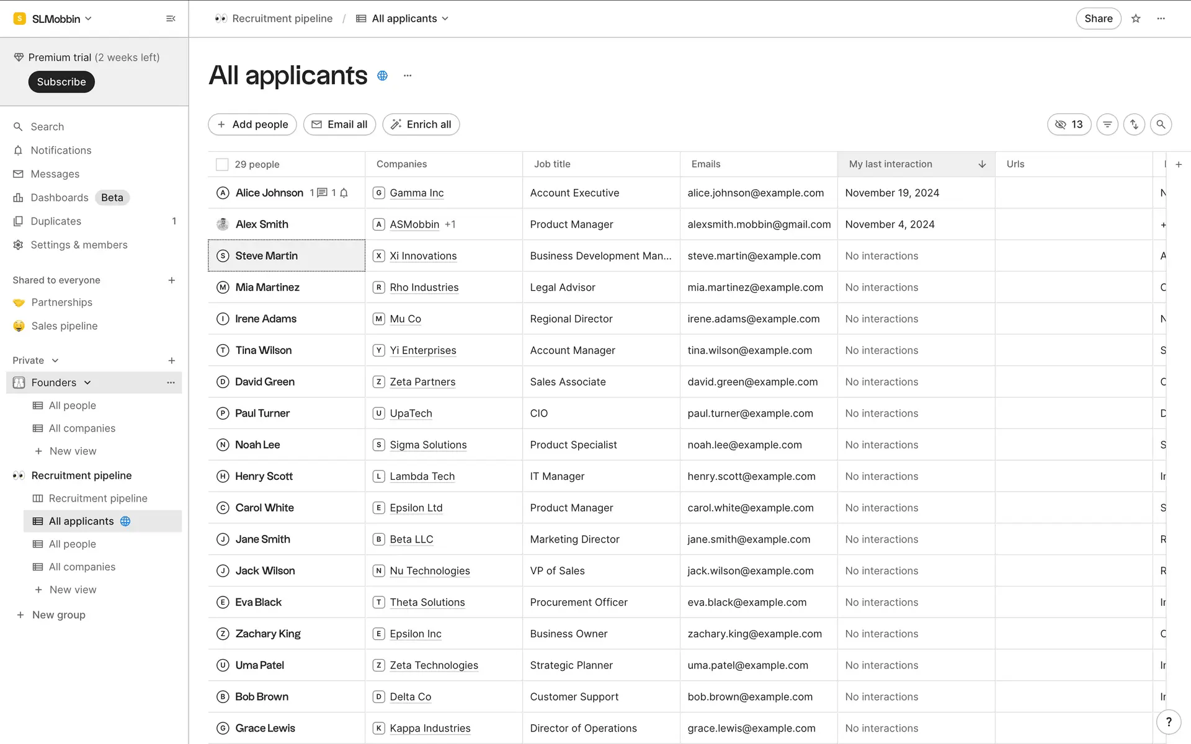Open the help question mark button
The height and width of the screenshot is (744, 1191).
1169,722
